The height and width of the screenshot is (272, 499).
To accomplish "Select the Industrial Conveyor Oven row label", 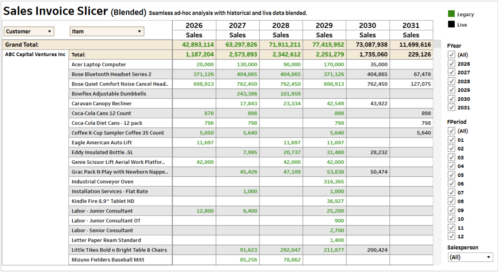I will [102, 182].
